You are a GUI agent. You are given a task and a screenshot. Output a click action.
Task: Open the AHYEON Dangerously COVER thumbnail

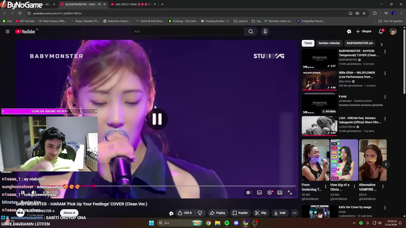(319, 59)
